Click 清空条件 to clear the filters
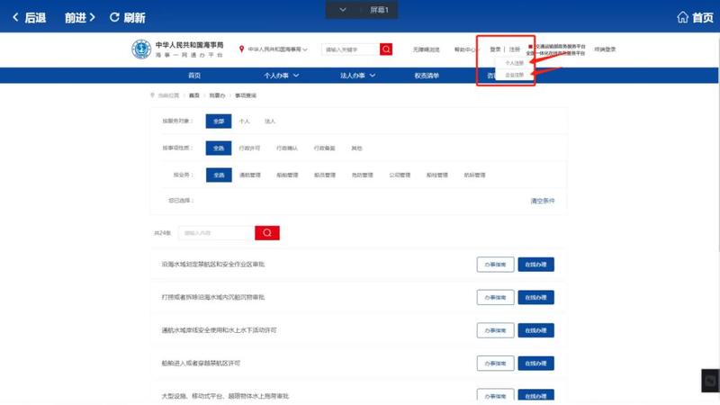The image size is (720, 405). 543,201
